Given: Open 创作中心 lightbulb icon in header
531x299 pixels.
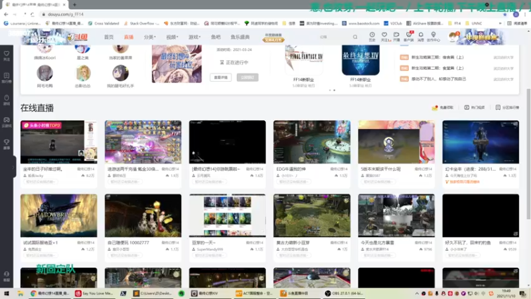Looking at the screenshot, I should [433, 37].
